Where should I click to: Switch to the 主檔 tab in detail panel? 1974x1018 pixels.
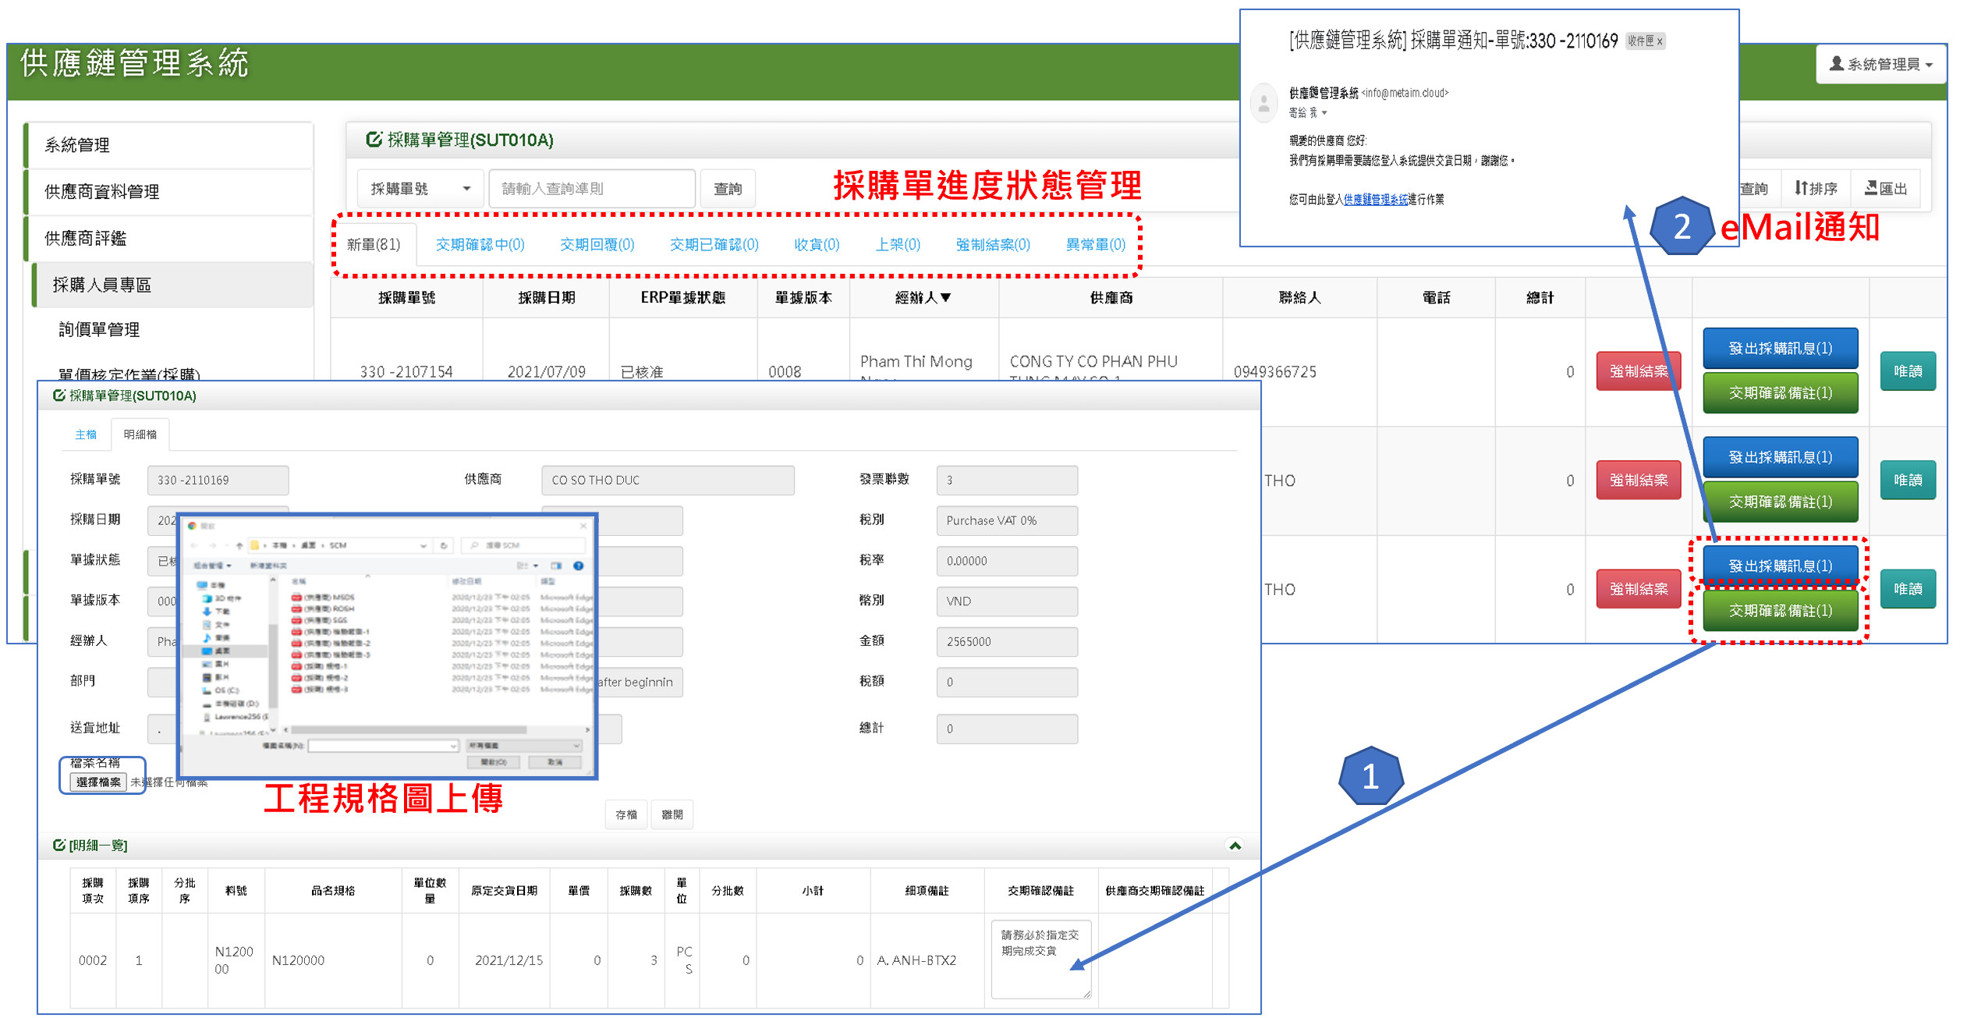tap(86, 435)
